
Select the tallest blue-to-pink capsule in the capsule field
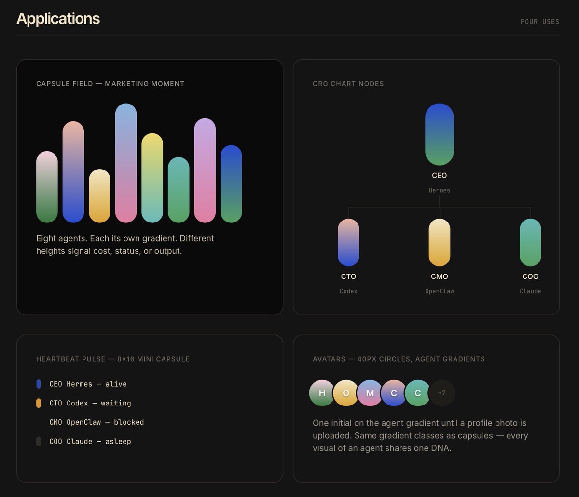click(x=126, y=163)
